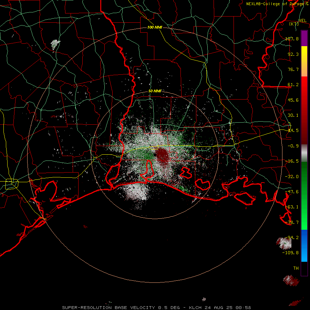Click the gray offshore echo south of the coastline

coord(136,191)
